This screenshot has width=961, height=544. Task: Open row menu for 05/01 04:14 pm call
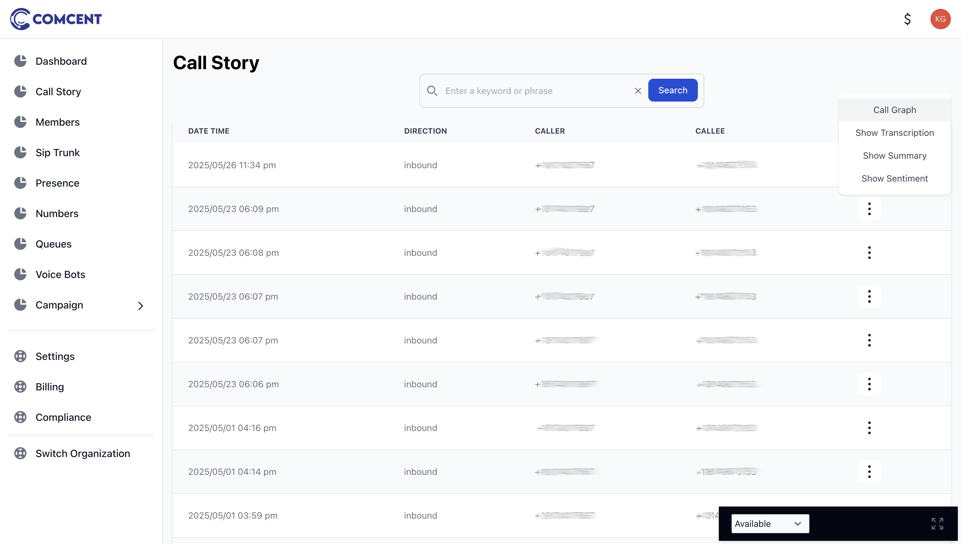[869, 472]
